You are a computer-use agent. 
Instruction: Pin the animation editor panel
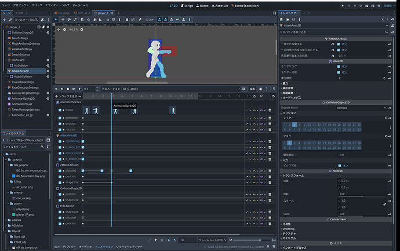click(x=274, y=89)
